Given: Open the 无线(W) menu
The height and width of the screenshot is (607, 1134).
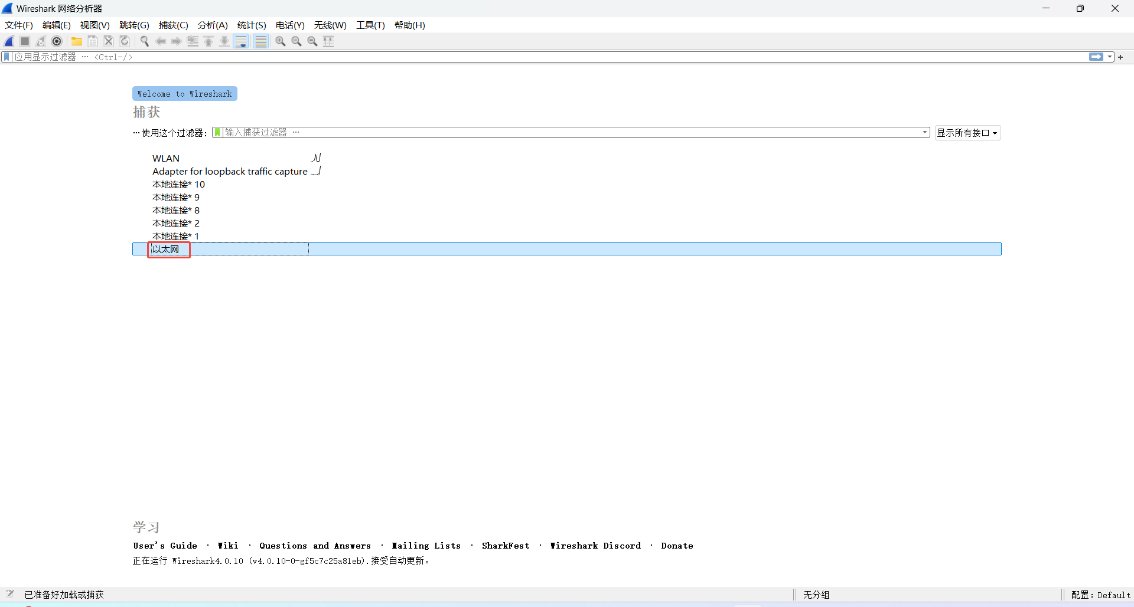Looking at the screenshot, I should (330, 25).
